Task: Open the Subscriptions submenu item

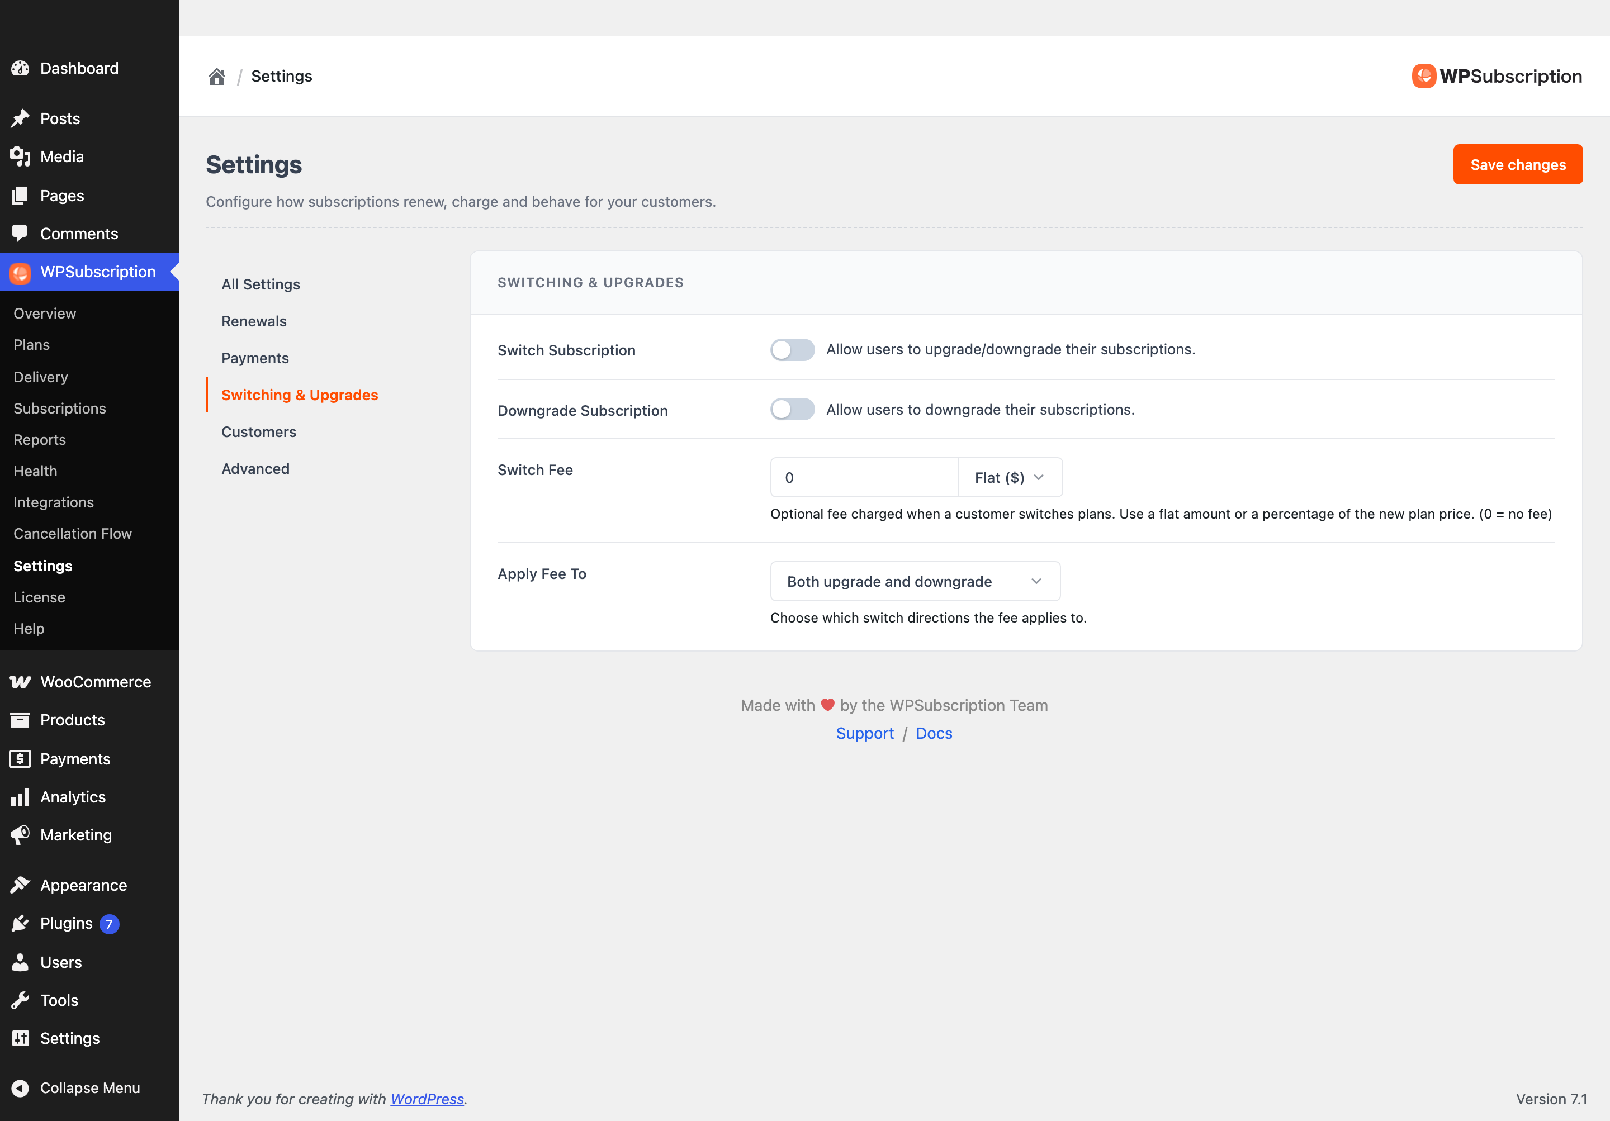Action: pyautogui.click(x=60, y=408)
